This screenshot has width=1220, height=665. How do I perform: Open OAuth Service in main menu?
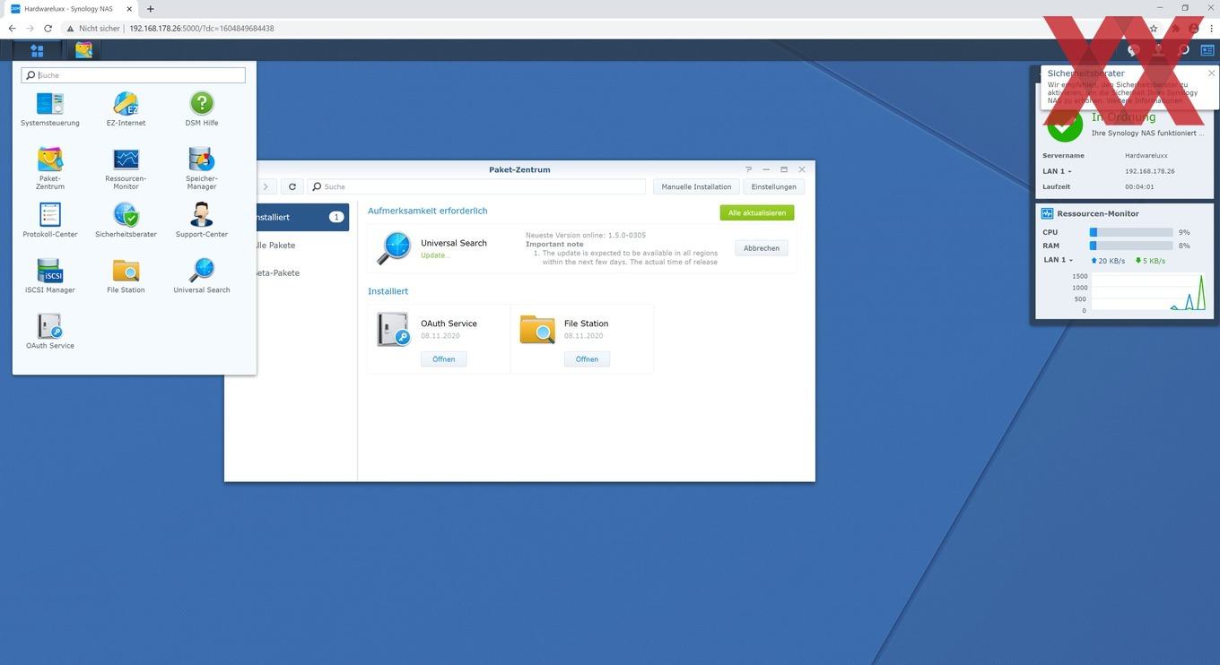pos(50,331)
